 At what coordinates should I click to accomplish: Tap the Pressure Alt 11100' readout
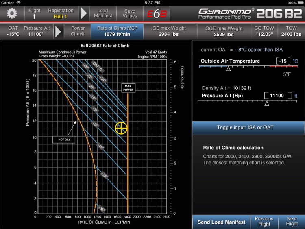37,31
